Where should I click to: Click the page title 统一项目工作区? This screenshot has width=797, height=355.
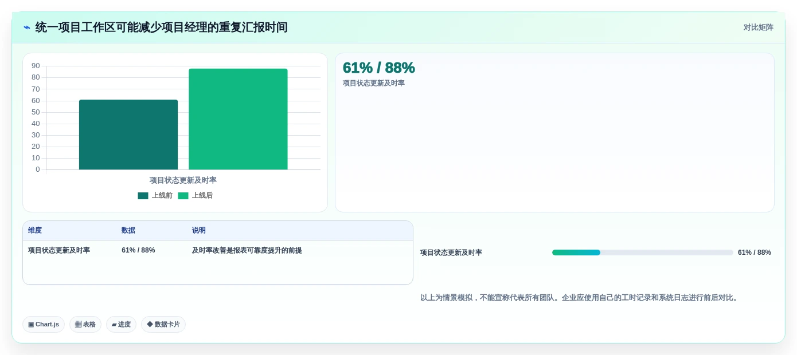click(161, 27)
